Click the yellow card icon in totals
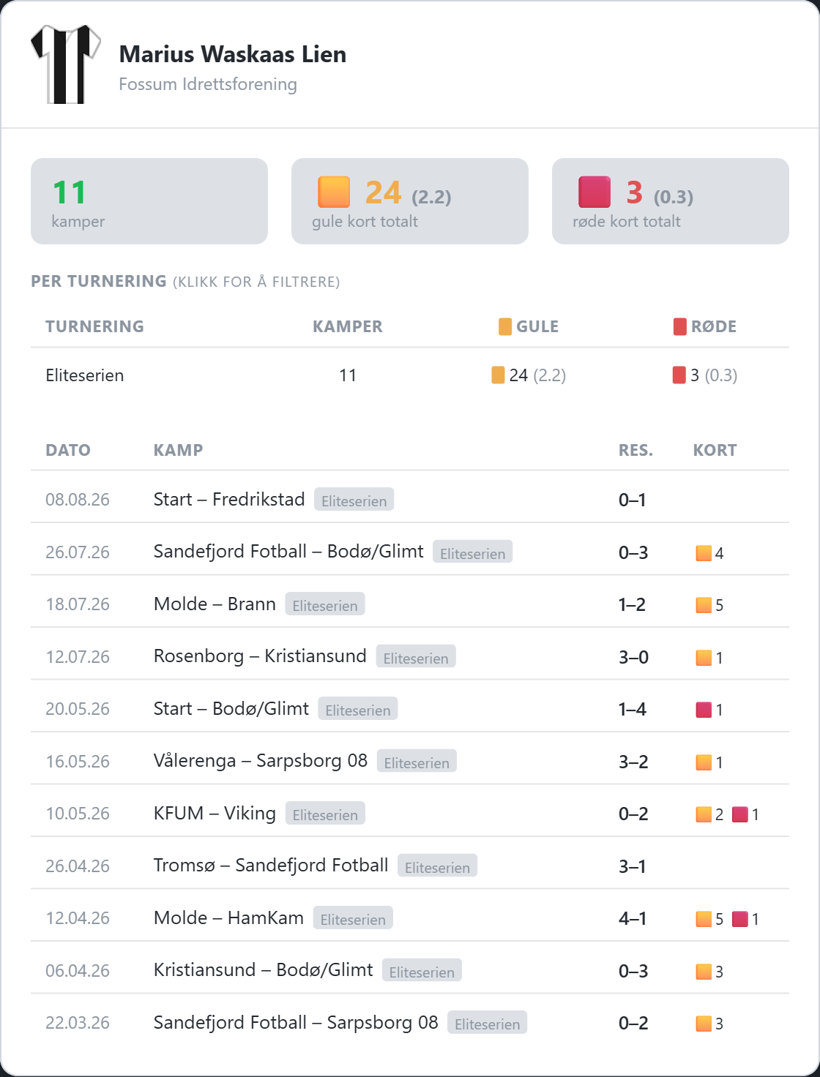This screenshot has width=820, height=1077. pos(334,192)
